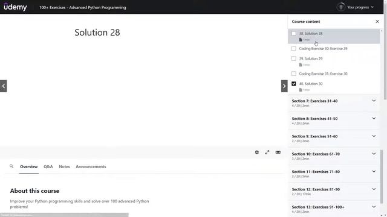
Task: Check the box for 39. Solution 29
Action: point(294,58)
